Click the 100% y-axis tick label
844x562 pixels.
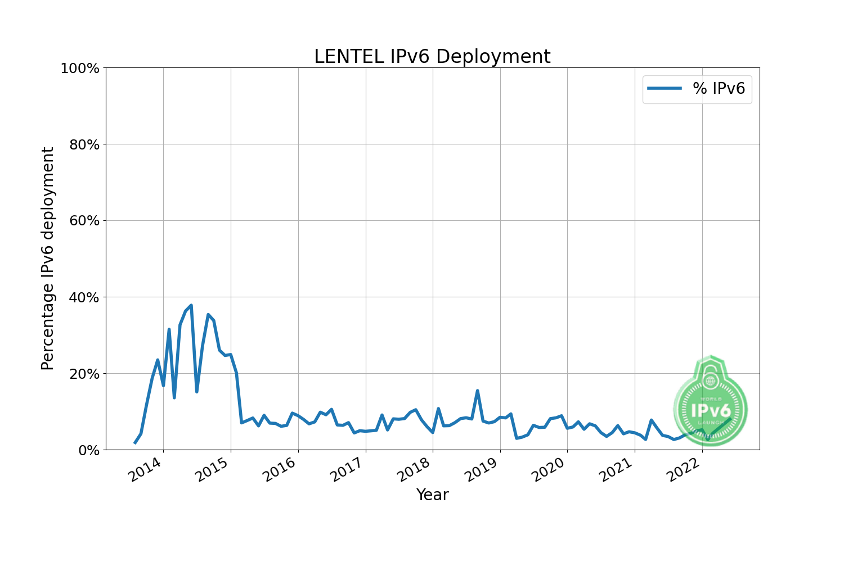(x=79, y=69)
